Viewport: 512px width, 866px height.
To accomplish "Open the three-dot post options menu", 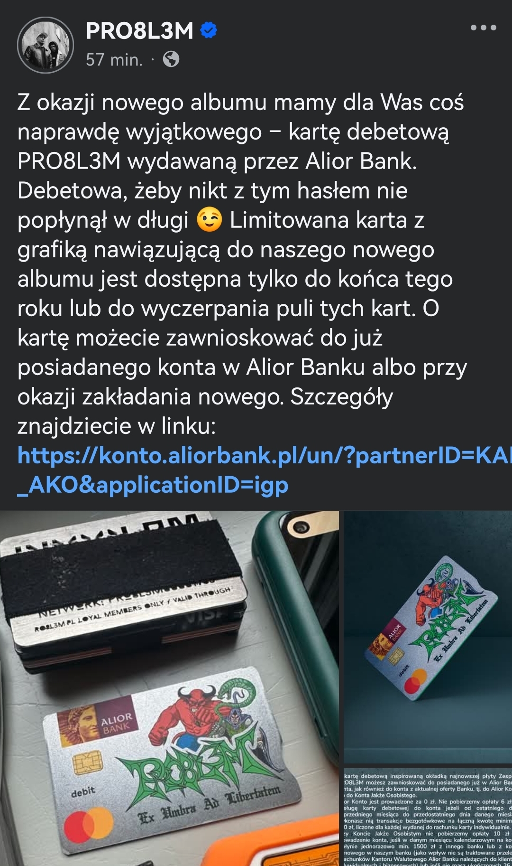I will (483, 28).
